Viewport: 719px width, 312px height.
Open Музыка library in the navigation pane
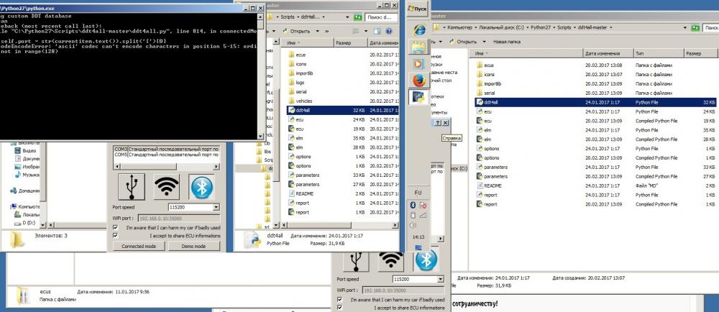pos(27,175)
